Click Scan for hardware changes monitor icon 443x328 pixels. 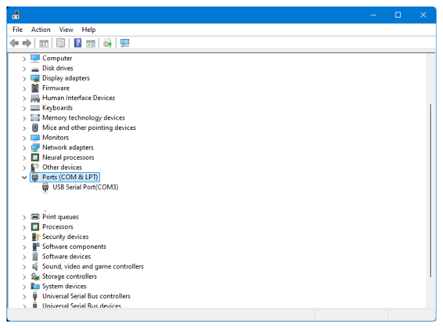125,43
